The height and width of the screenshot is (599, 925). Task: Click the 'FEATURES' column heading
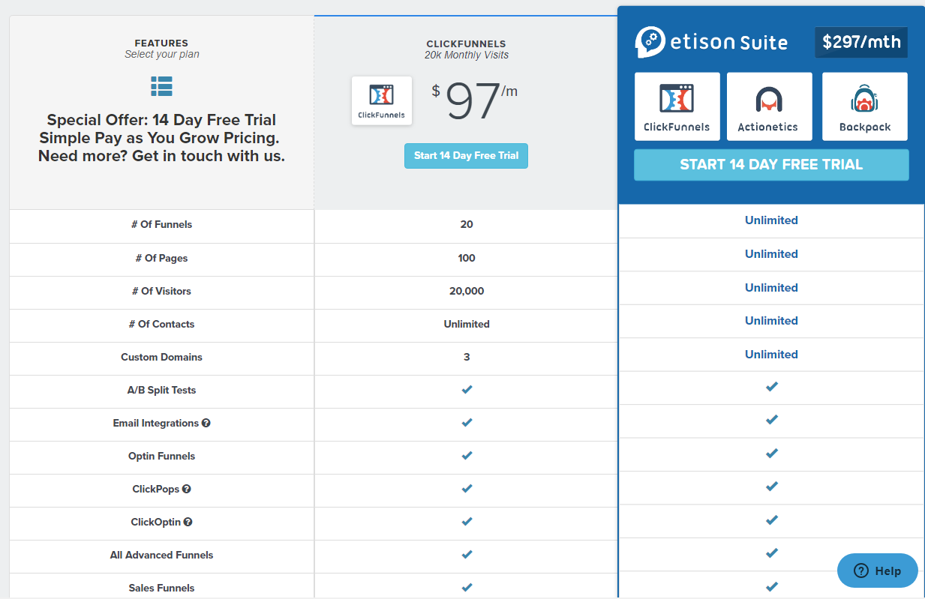[x=161, y=43]
